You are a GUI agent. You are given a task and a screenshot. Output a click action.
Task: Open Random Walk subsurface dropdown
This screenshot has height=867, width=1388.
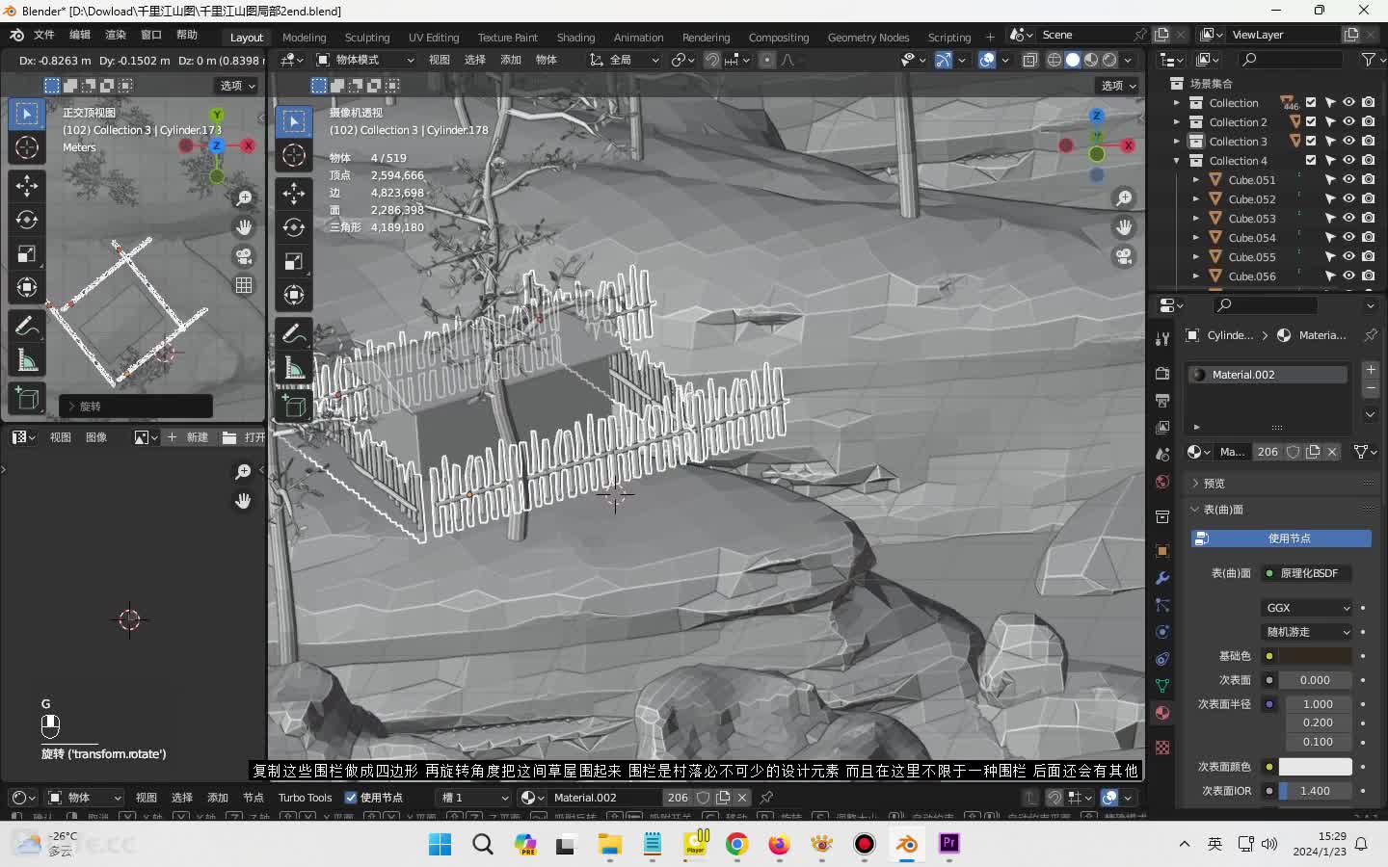(1307, 632)
